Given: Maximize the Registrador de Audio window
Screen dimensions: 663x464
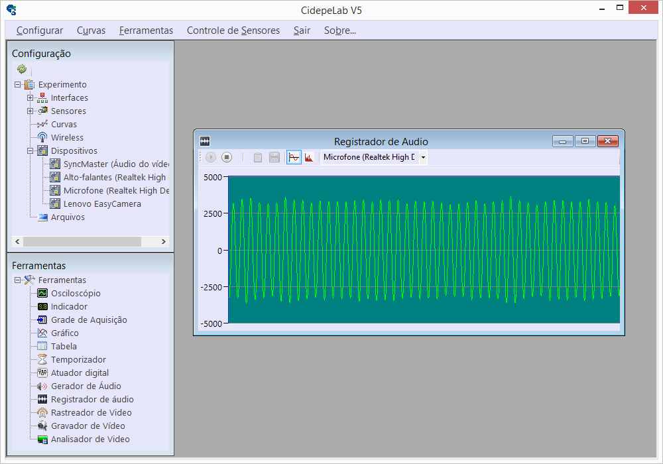Looking at the screenshot, I should point(585,141).
